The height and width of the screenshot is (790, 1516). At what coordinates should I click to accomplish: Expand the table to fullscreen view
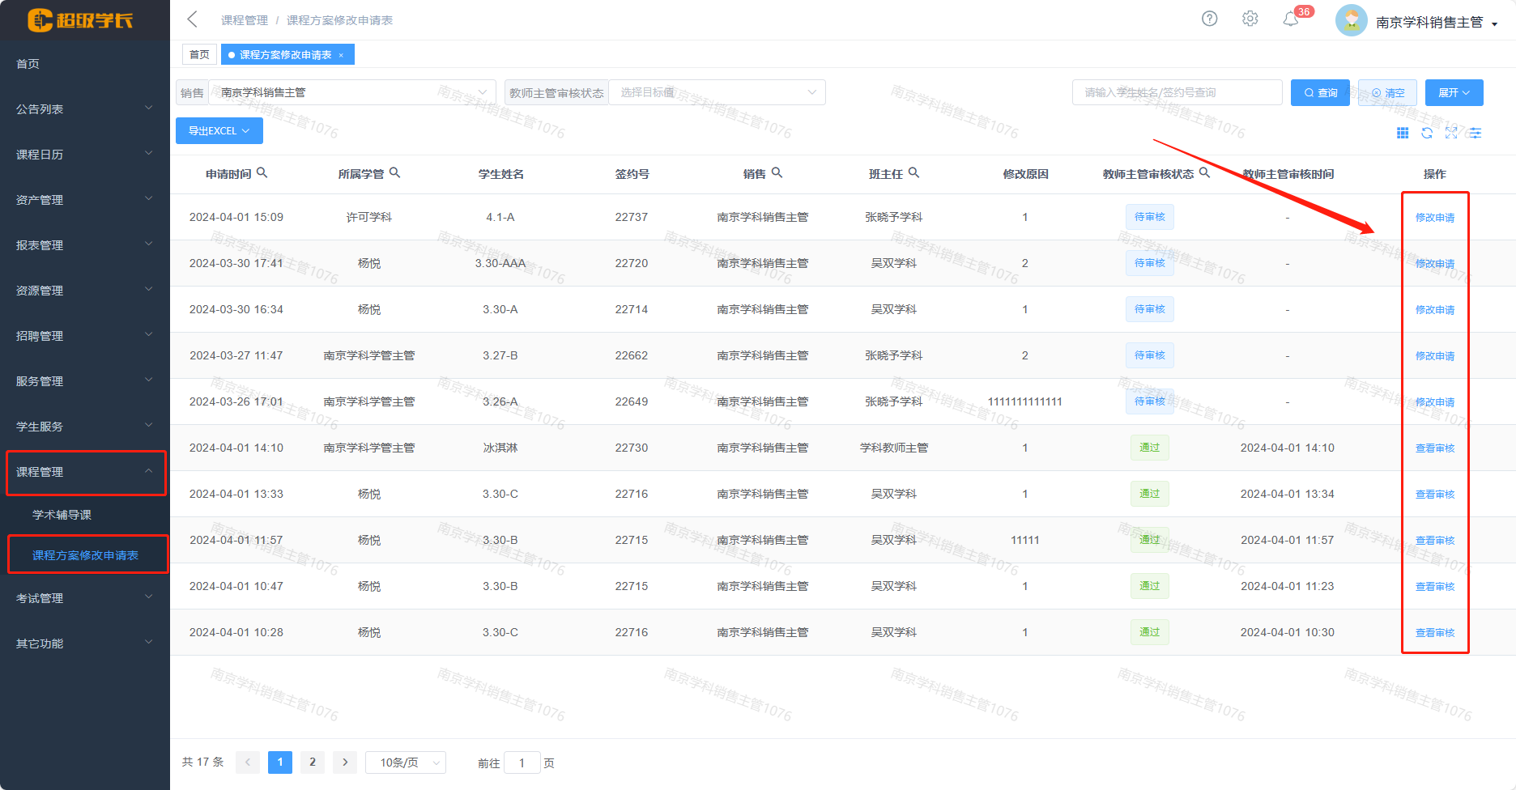click(1451, 133)
